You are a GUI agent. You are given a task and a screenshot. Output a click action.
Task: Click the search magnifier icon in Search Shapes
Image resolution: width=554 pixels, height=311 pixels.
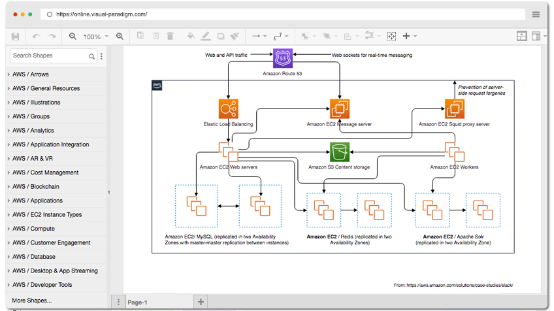[x=91, y=56]
